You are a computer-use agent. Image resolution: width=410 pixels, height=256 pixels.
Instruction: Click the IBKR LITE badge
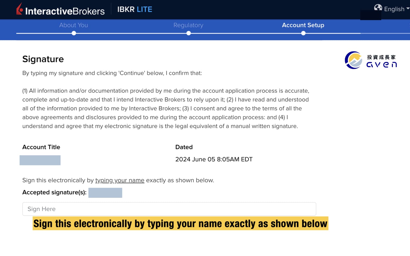(135, 9)
